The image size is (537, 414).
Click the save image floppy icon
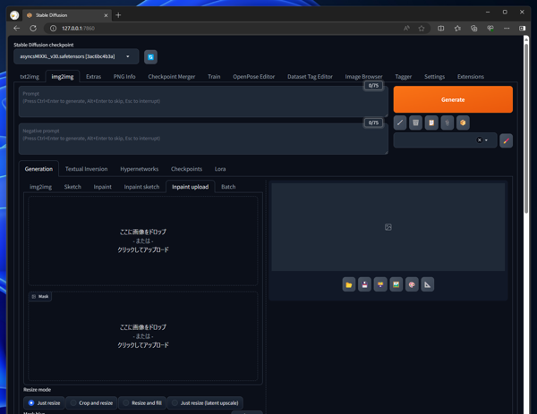click(x=365, y=284)
